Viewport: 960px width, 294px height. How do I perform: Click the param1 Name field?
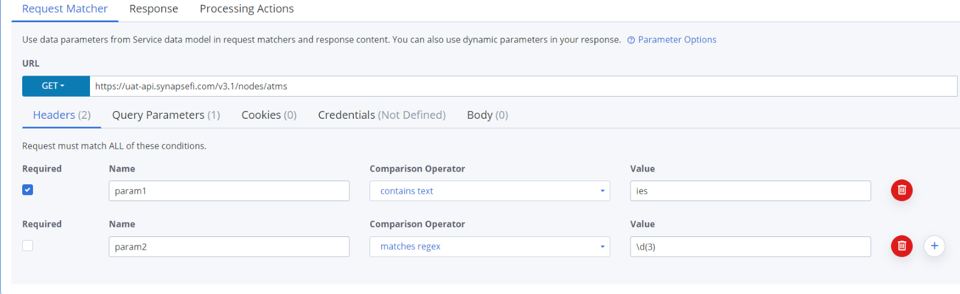point(229,191)
